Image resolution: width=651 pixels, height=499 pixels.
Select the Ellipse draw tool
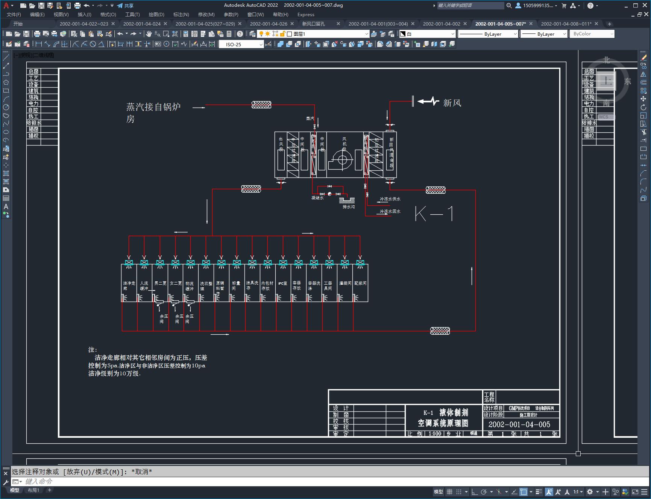[x=6, y=132]
